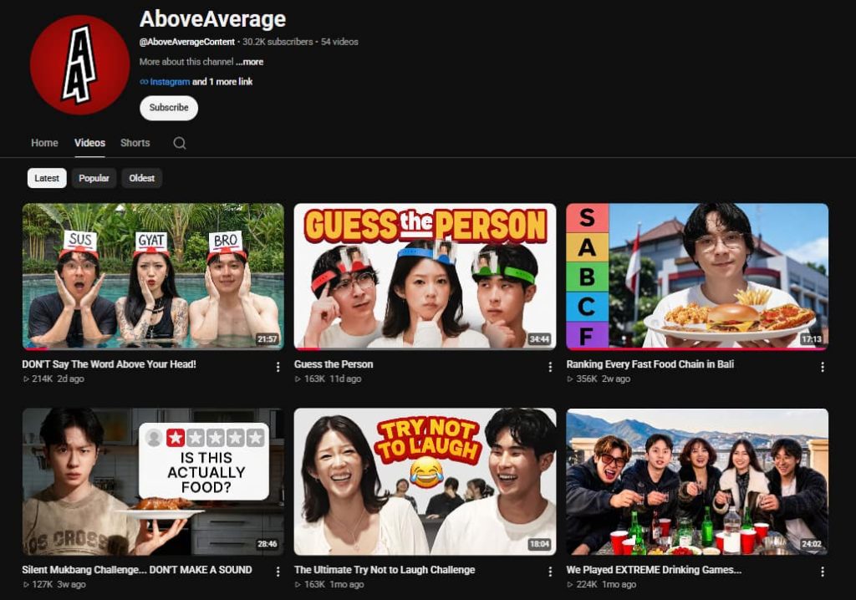Open options for EXTREME Drinking Games video
Image resolution: width=856 pixels, height=600 pixels.
coord(823,572)
